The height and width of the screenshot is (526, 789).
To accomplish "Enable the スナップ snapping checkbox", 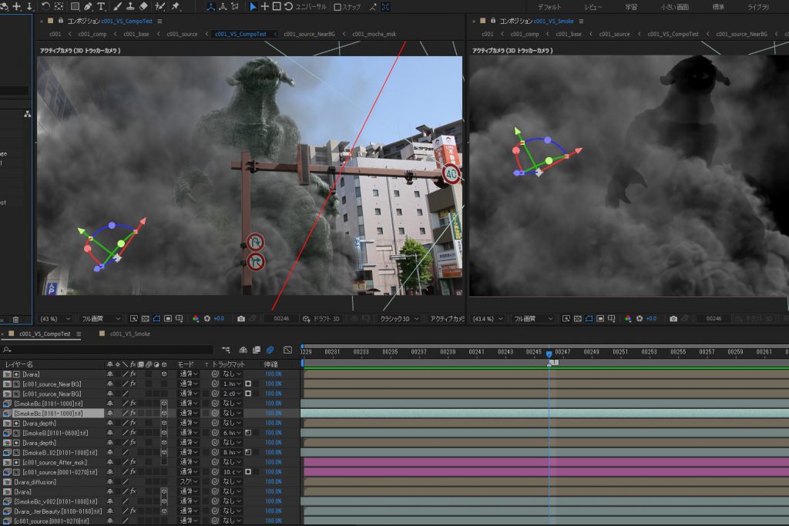I will click(x=337, y=7).
